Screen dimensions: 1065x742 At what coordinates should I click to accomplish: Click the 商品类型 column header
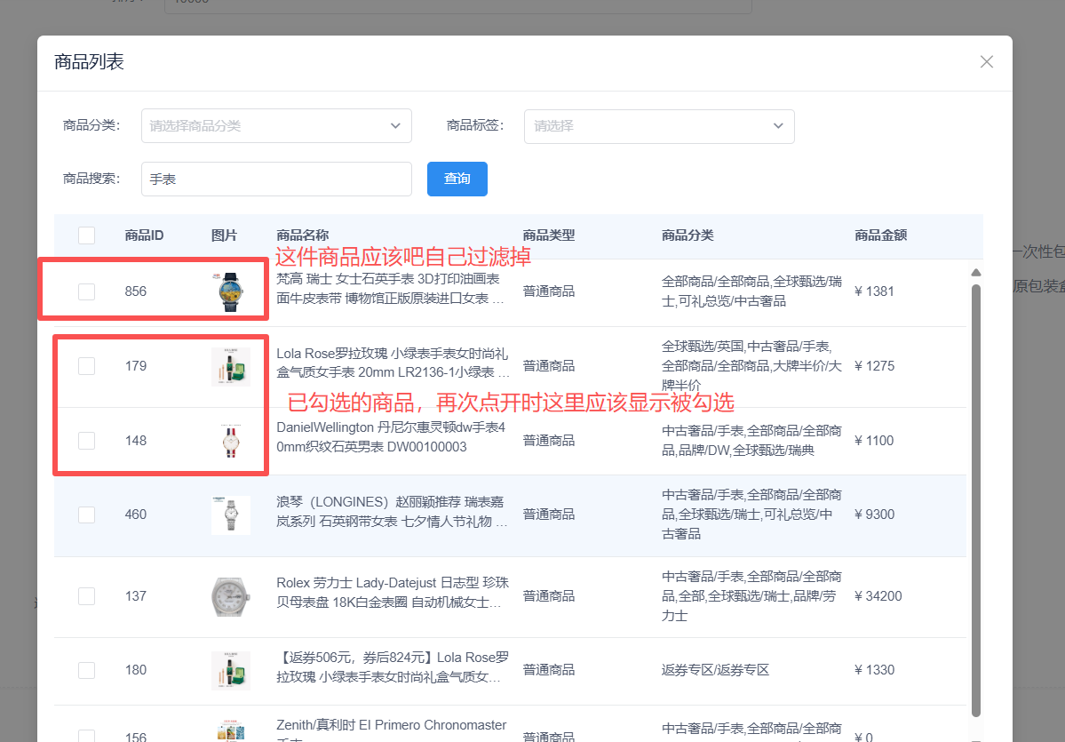549,235
